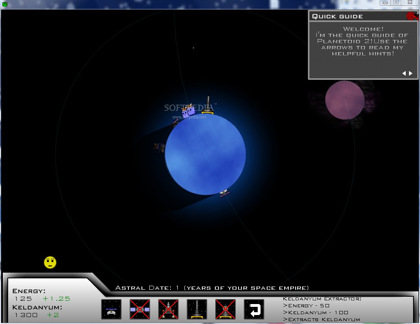Select the solar panel station build icon
420x324 pixels.
click(111, 309)
